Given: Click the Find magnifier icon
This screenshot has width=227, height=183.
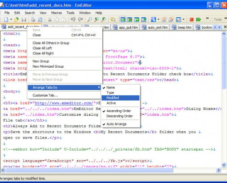Looking at the screenshot, I should (89, 20).
